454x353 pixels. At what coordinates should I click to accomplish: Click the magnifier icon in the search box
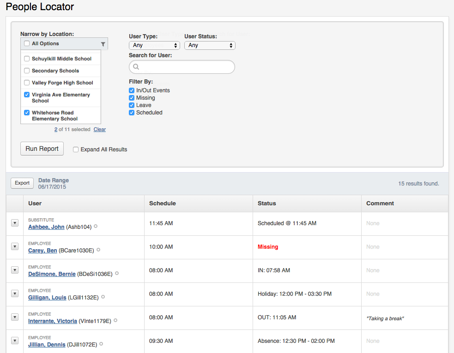[136, 67]
